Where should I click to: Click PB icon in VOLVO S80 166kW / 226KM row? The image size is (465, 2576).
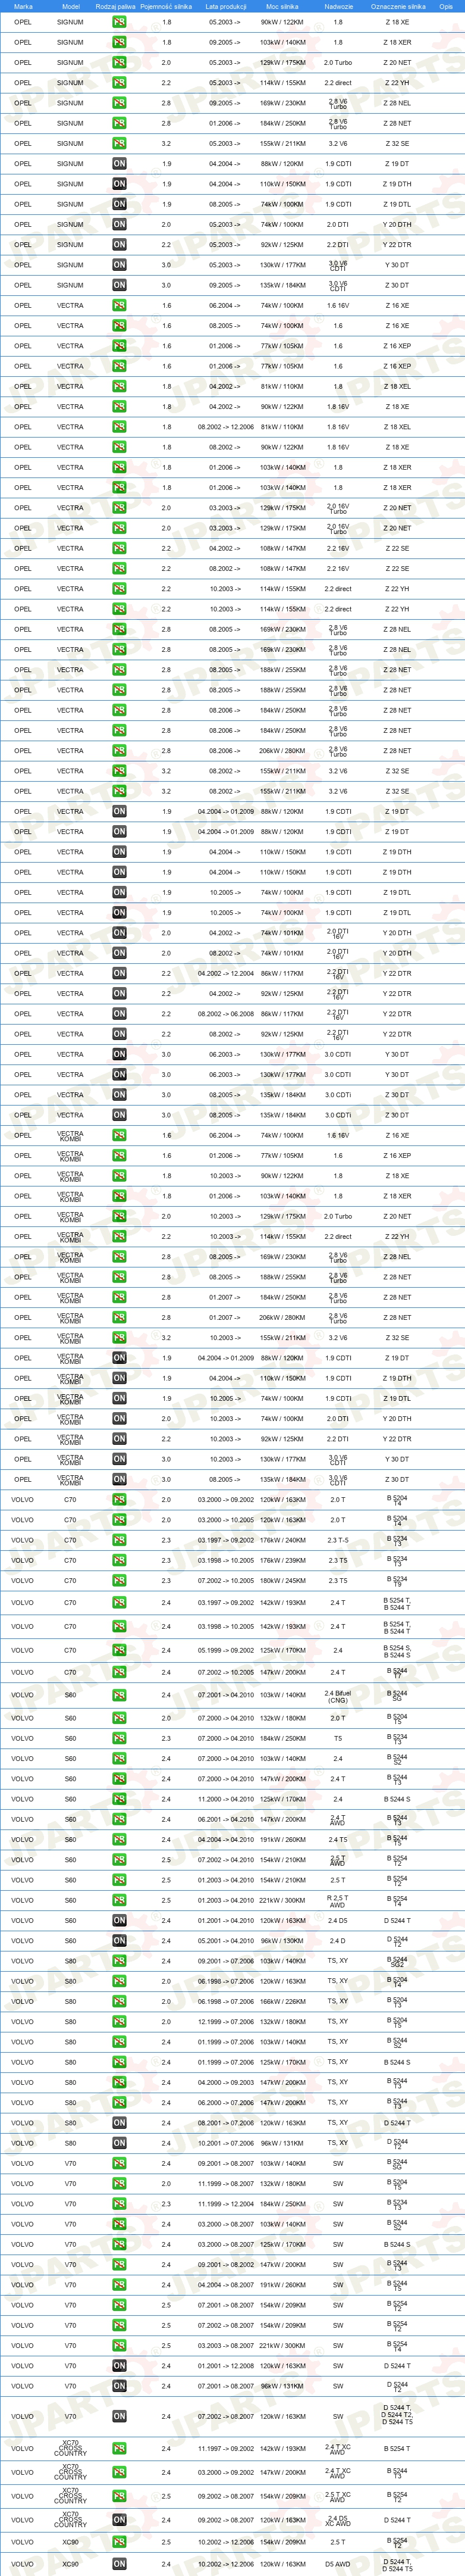point(119,2001)
